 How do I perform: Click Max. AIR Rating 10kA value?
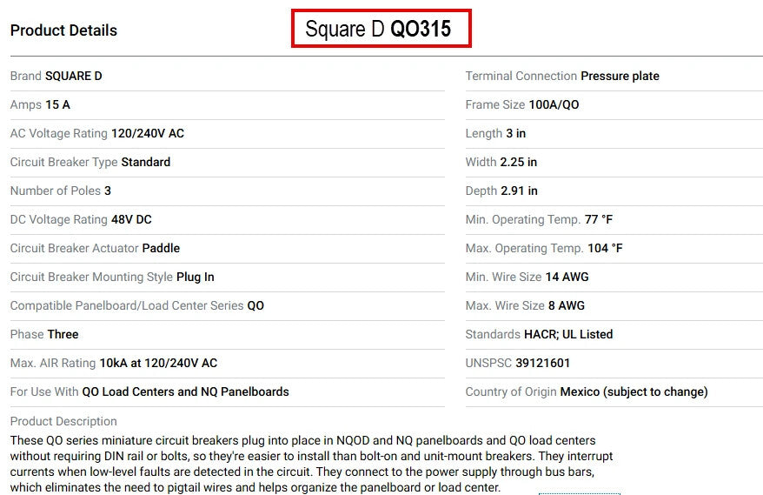point(158,363)
